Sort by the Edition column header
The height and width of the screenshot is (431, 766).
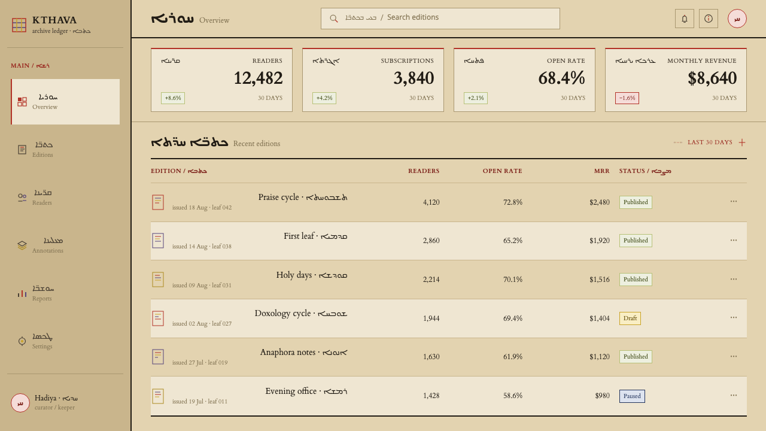(x=179, y=171)
